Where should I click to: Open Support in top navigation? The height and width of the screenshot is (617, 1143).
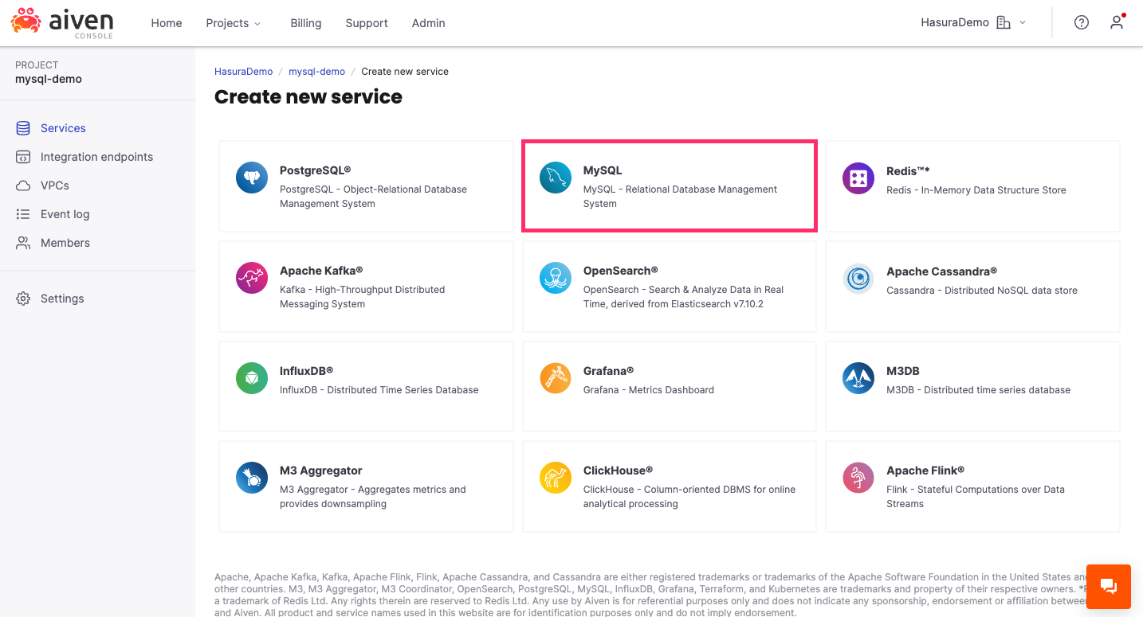[367, 23]
